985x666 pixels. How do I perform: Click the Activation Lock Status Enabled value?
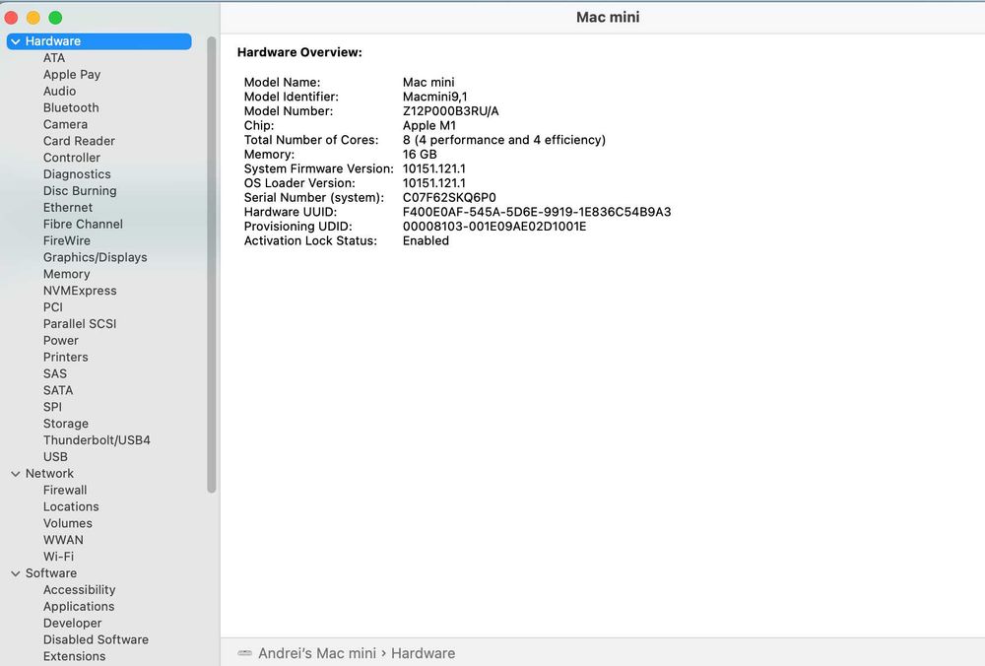(x=426, y=241)
